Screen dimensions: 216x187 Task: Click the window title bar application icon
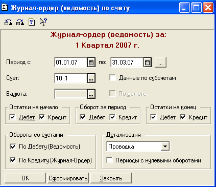pyautogui.click(x=5, y=8)
